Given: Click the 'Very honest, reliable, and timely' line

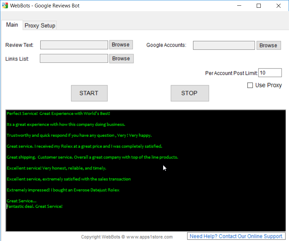Looking at the screenshot, I should pos(57,168).
